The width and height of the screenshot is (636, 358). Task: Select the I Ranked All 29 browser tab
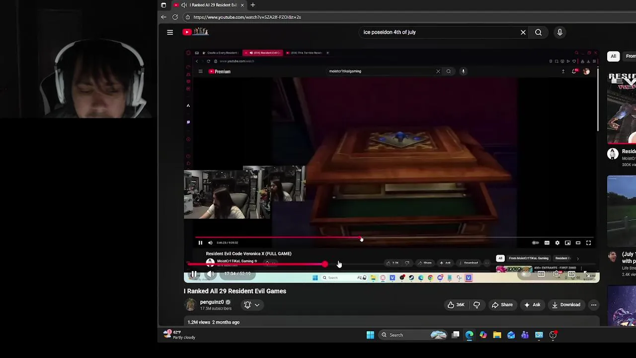tap(209, 5)
